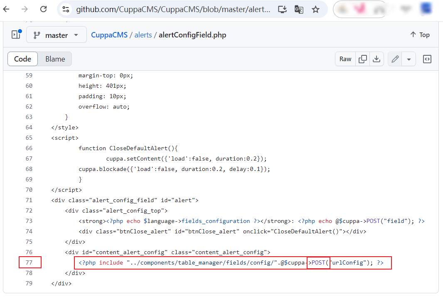This screenshot has height=297, width=443.
Task: Click the Raw button
Action: 345,59
